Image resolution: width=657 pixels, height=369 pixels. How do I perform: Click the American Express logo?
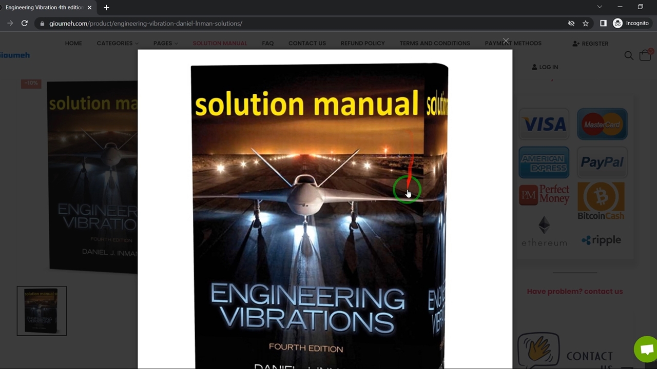[x=544, y=162]
